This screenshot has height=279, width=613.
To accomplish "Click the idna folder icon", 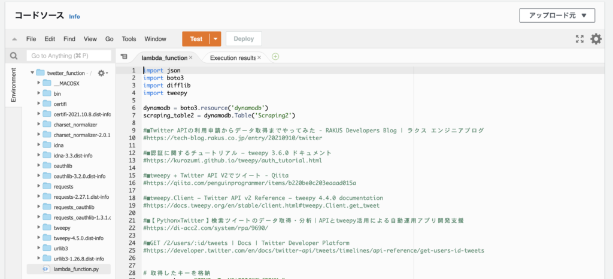I will [47, 145].
